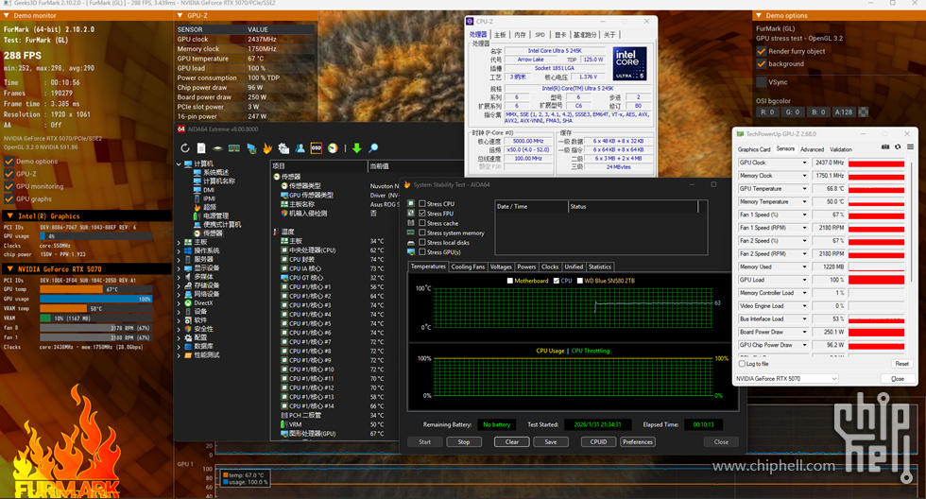926x499 pixels.
Task: Uncheck FurMark Render furry object
Action: tap(762, 51)
